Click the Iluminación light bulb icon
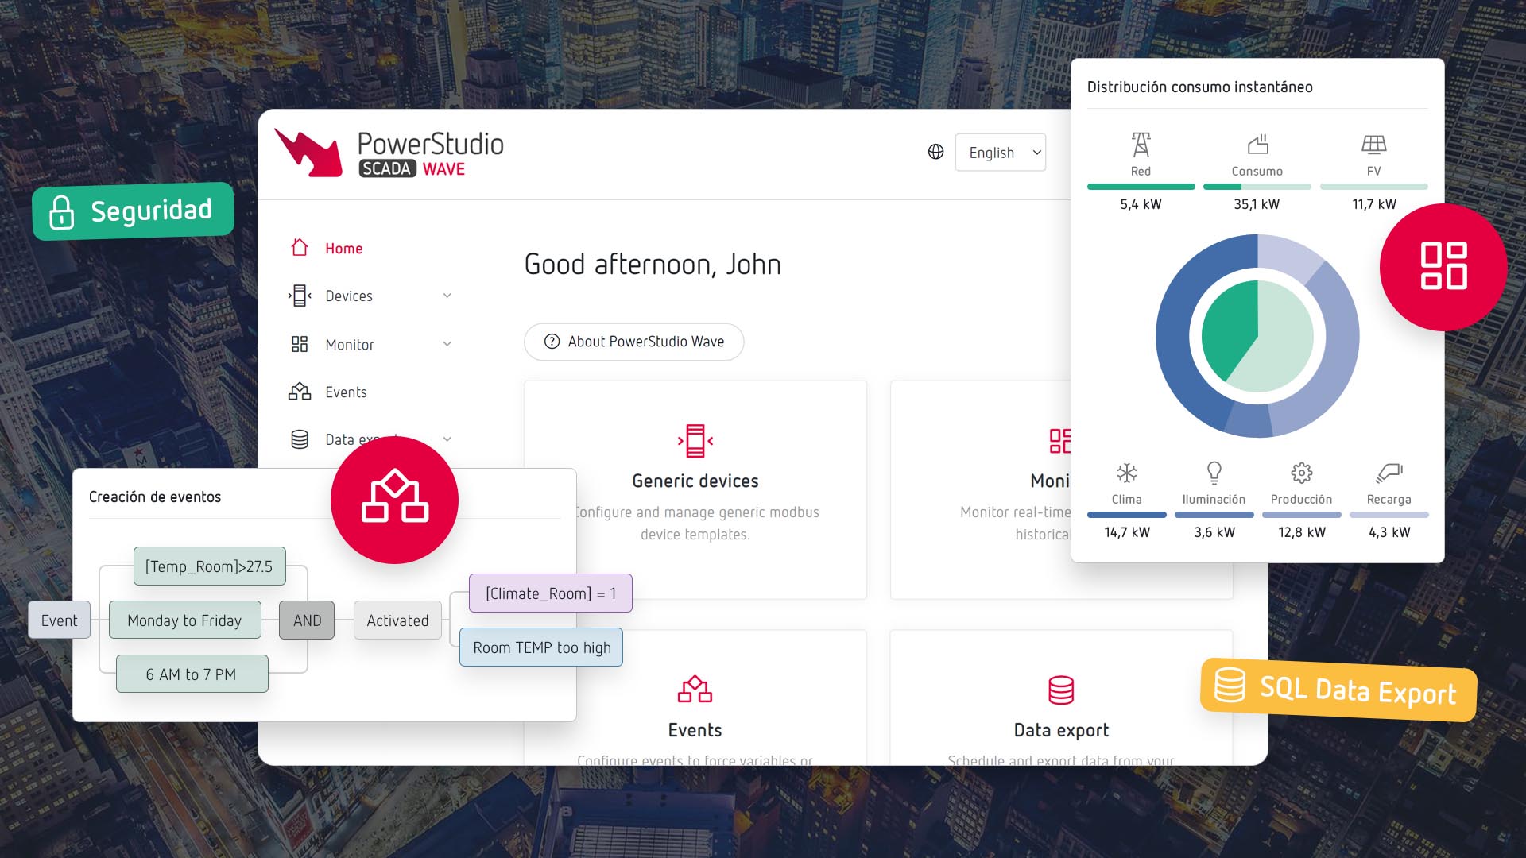This screenshot has height=858, width=1526. [x=1214, y=473]
